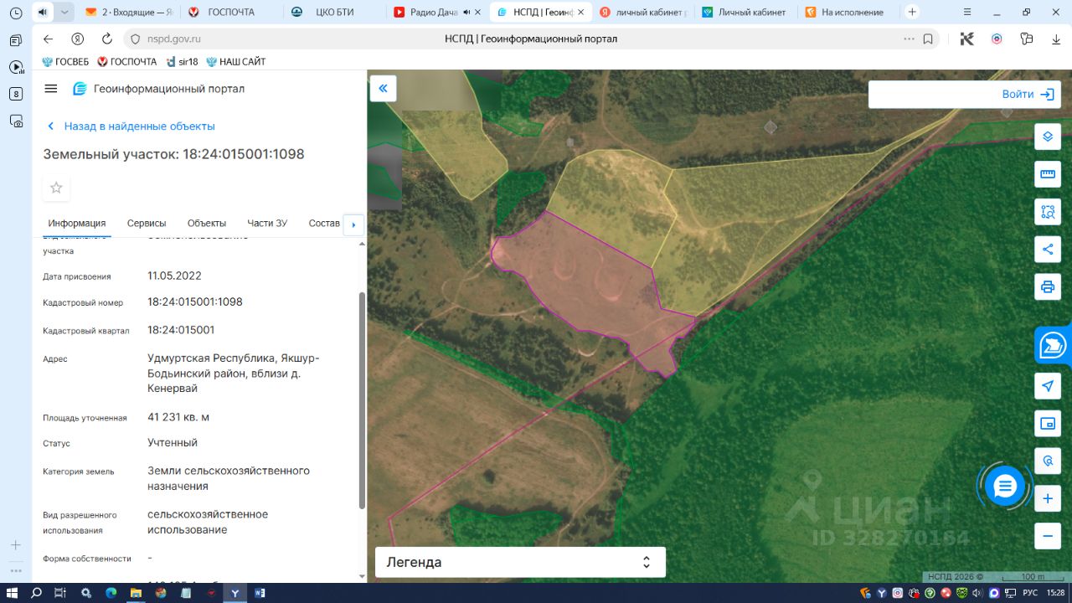Screen dimensions: 1072x603
Task: Open the Состав tab
Action: 324,223
